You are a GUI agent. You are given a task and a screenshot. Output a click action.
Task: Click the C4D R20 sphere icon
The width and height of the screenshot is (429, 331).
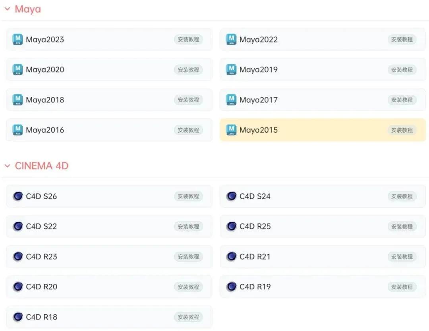point(18,287)
